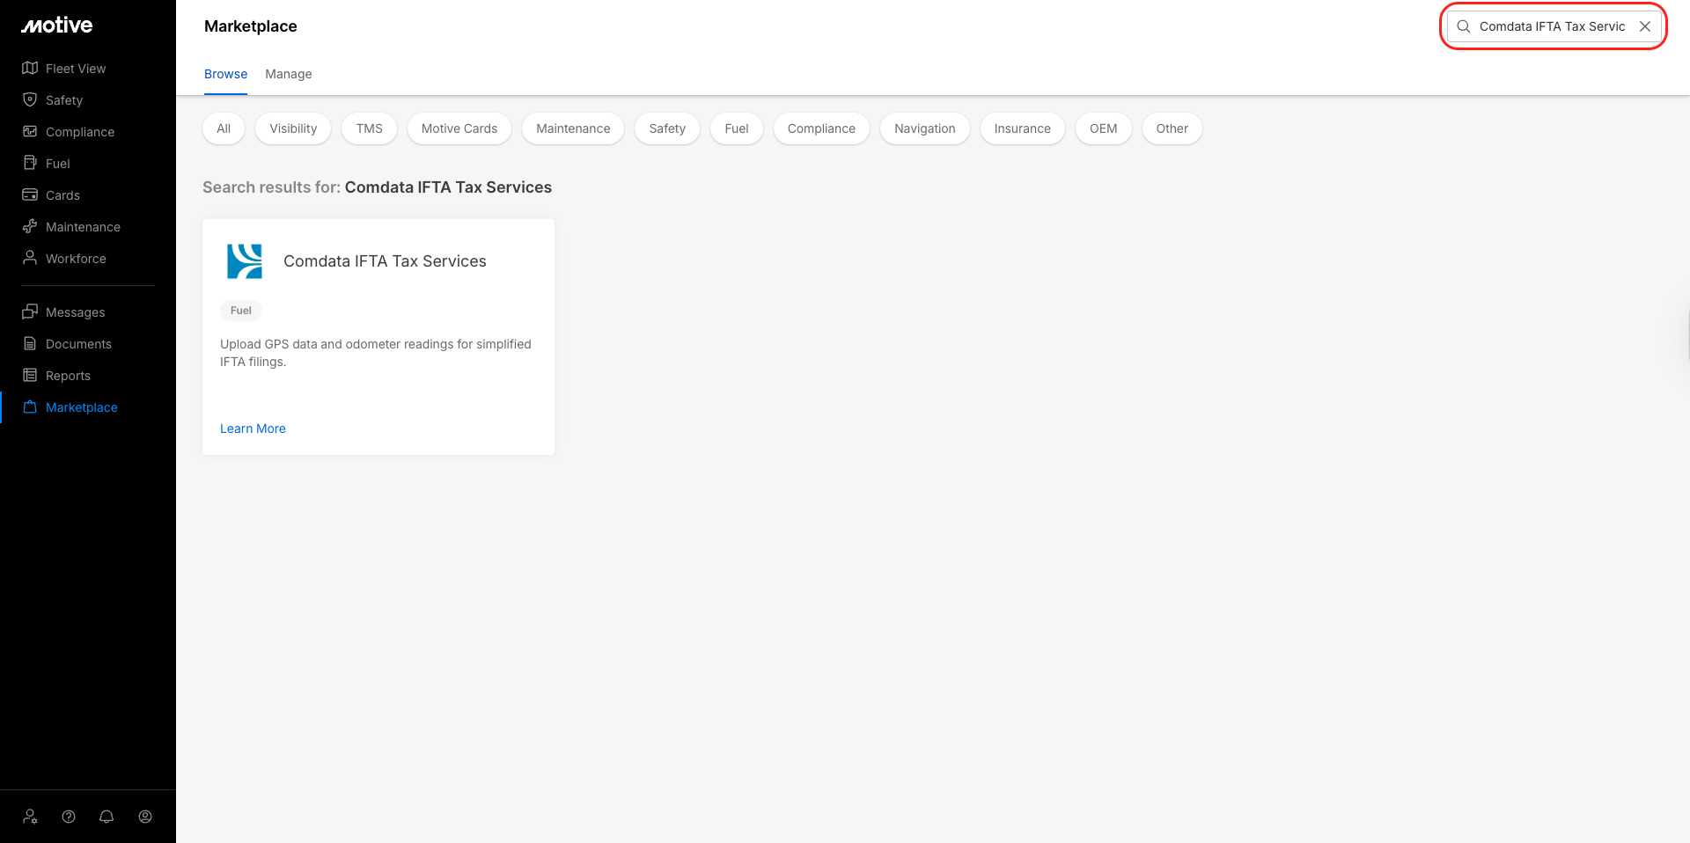Filter by Maintenance category chip
This screenshot has height=843, width=1690.
coord(573,128)
